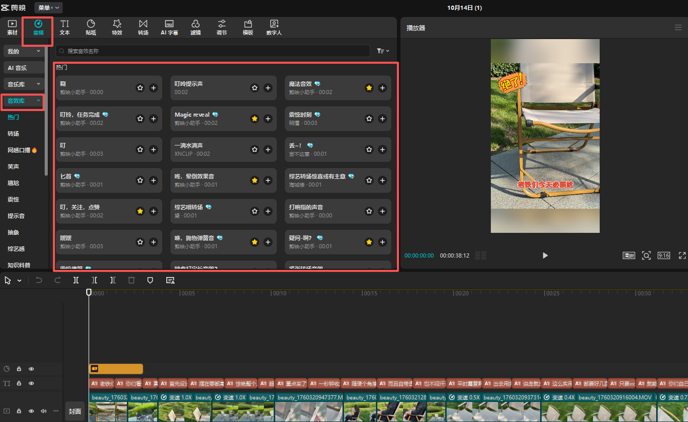Favorite the 叮铃，任务完成 sound effect
The width and height of the screenshot is (688, 422).
140,119
